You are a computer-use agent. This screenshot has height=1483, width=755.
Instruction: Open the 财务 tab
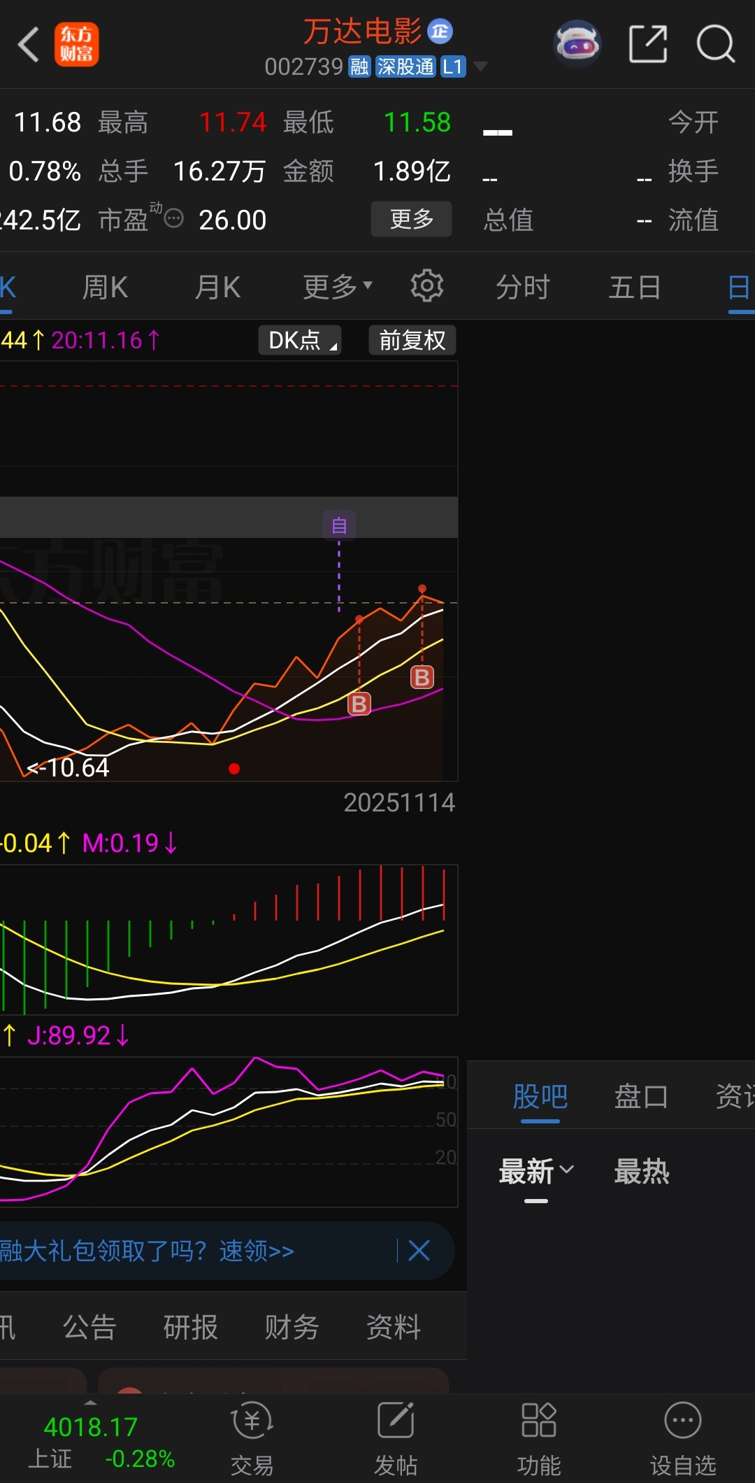[x=292, y=1327]
